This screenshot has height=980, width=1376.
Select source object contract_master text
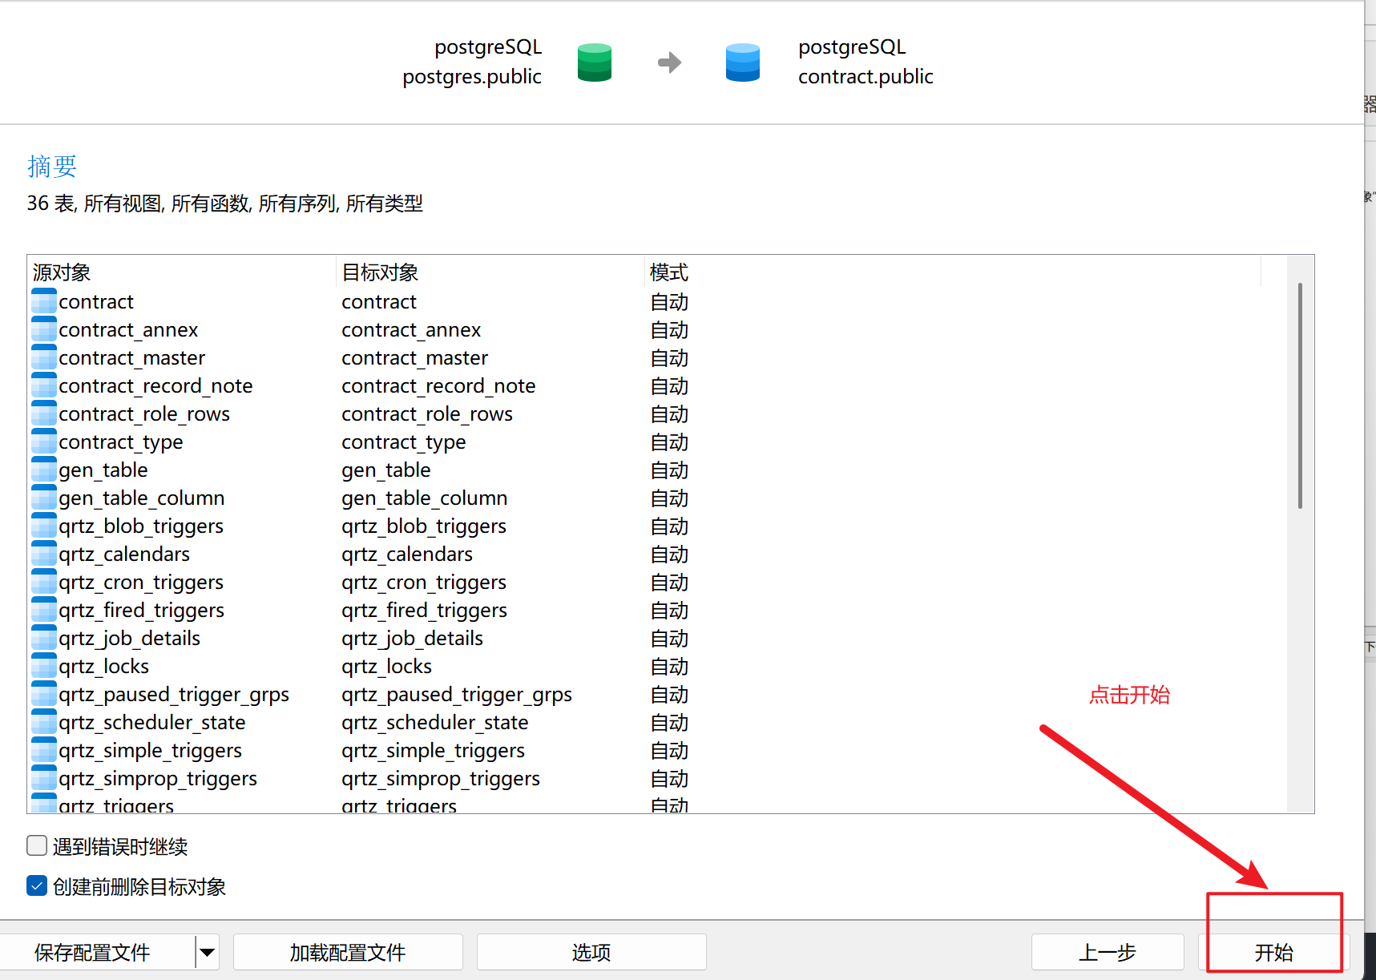click(x=132, y=358)
